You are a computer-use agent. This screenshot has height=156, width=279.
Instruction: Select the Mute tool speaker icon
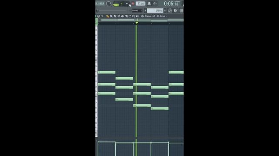(x=122, y=16)
